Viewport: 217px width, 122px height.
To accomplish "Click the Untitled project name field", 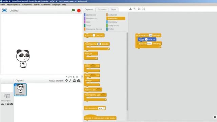I will [x=14, y=11].
